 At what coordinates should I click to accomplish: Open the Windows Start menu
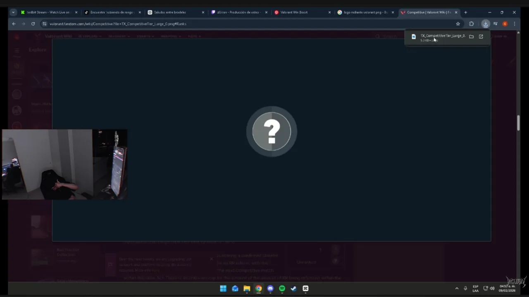click(x=223, y=289)
